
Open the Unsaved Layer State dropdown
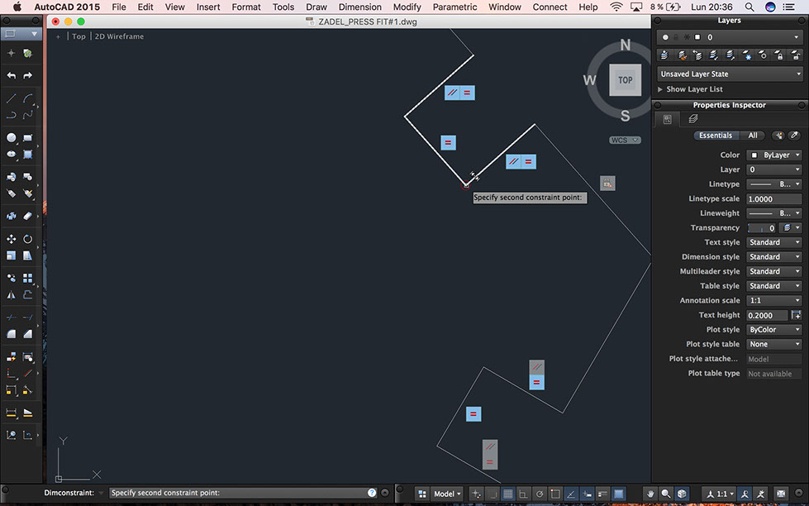pos(730,74)
